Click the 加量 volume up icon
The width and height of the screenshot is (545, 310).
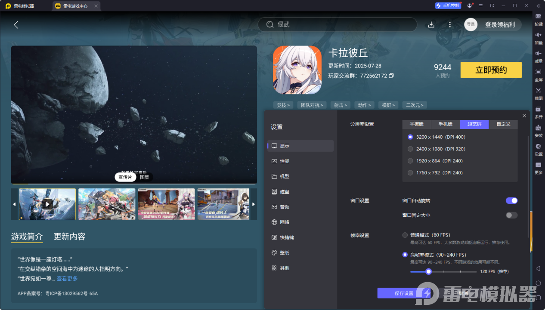tap(538, 35)
